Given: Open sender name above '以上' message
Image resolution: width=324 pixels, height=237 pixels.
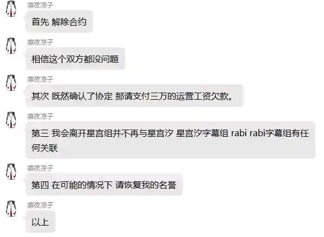Looking at the screenshot, I should [x=40, y=205].
